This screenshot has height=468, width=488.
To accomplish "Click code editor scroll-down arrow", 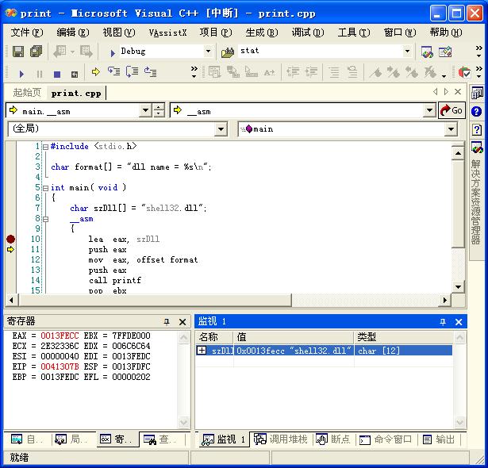I will coord(458,287).
